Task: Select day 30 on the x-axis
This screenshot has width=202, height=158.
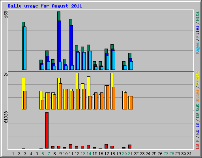Action: [183, 154]
